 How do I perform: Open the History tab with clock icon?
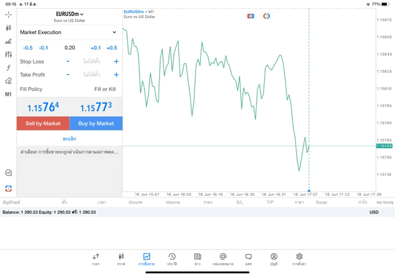click(172, 259)
